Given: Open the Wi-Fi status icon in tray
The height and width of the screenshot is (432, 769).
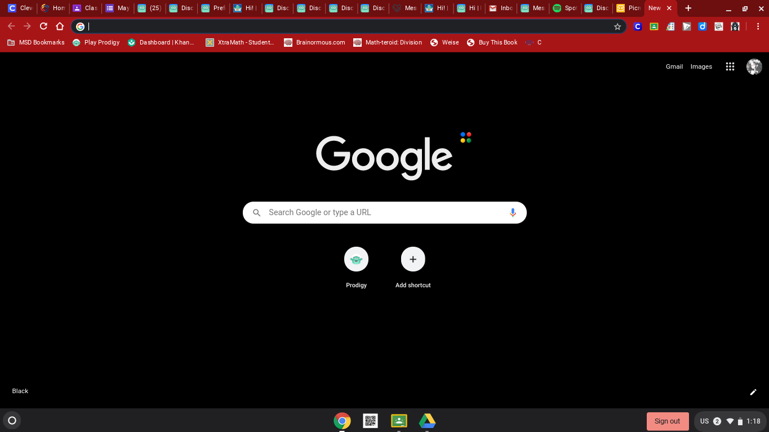Looking at the screenshot, I should (730, 421).
